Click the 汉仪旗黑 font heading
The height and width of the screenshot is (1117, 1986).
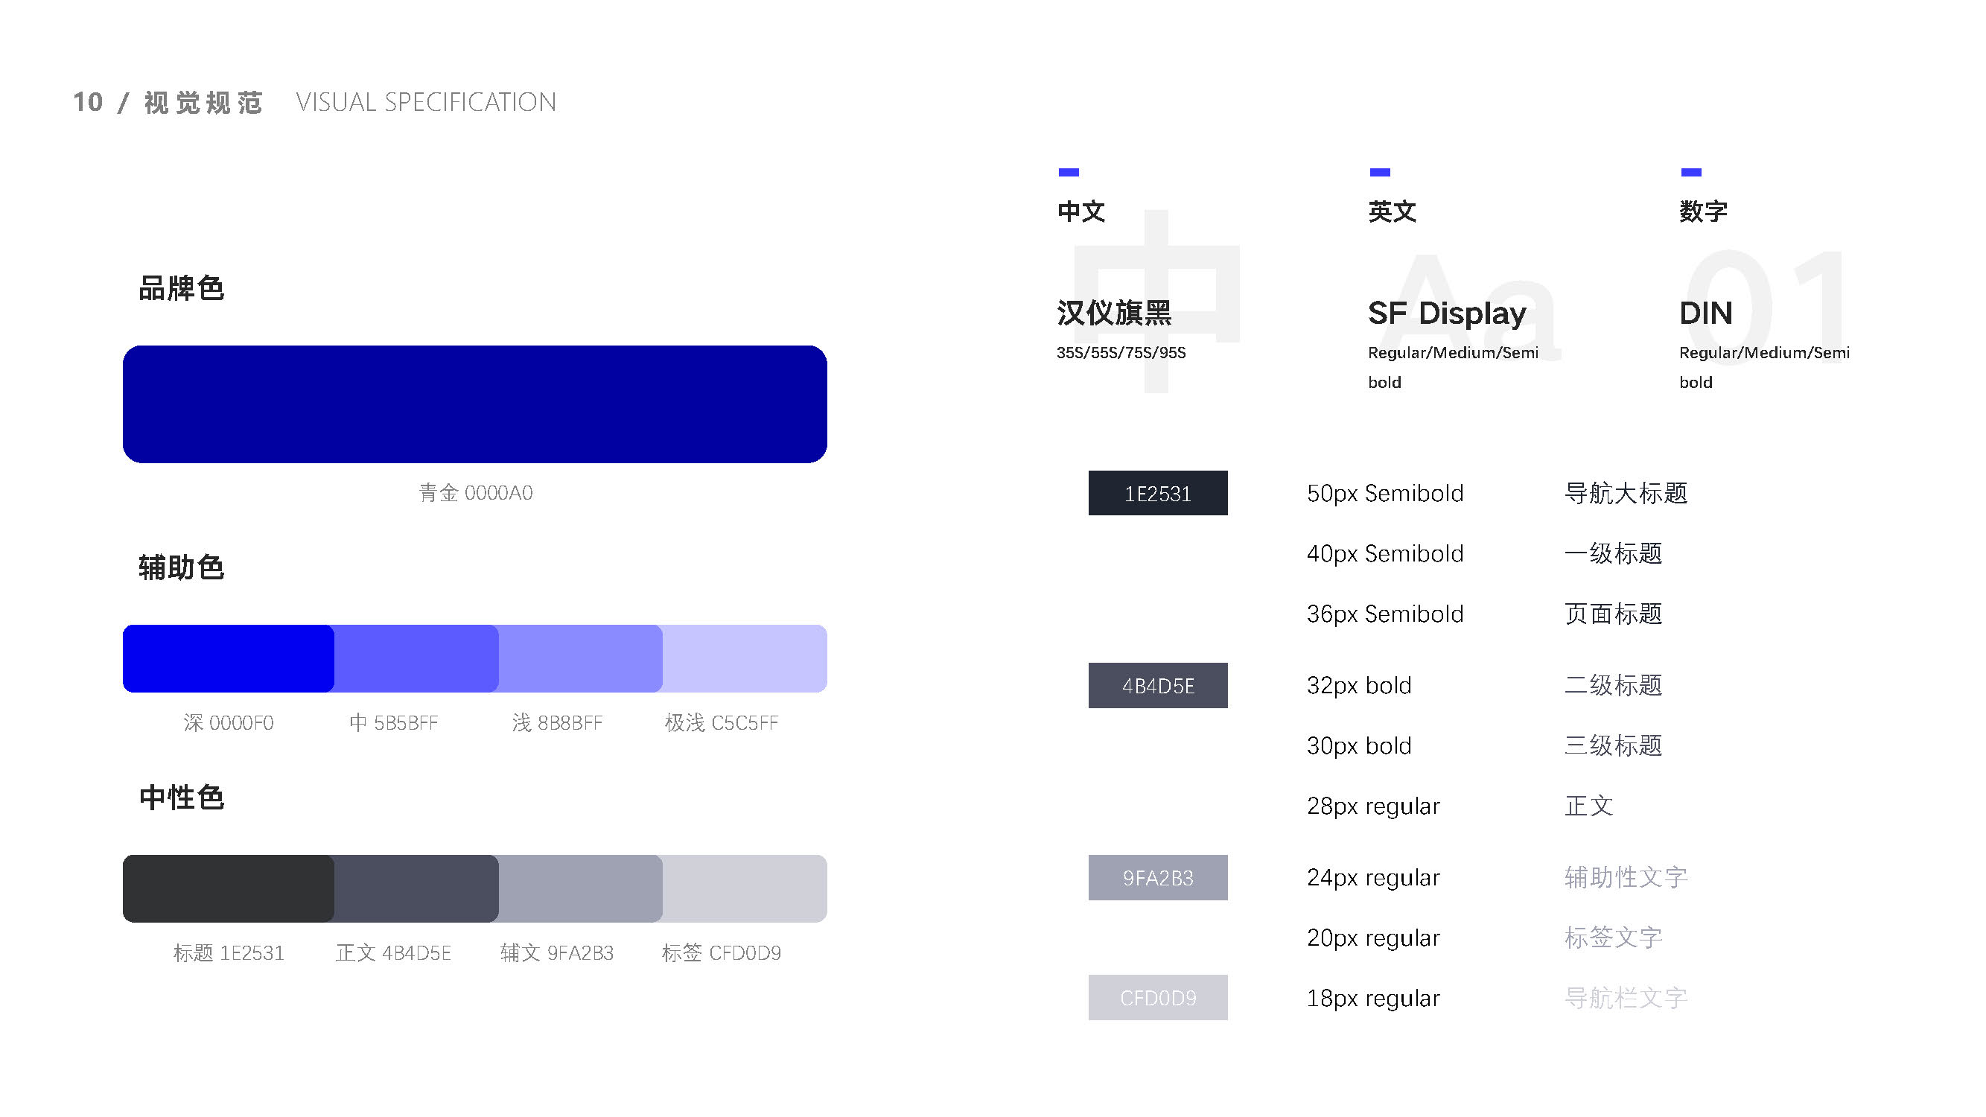click(1113, 313)
